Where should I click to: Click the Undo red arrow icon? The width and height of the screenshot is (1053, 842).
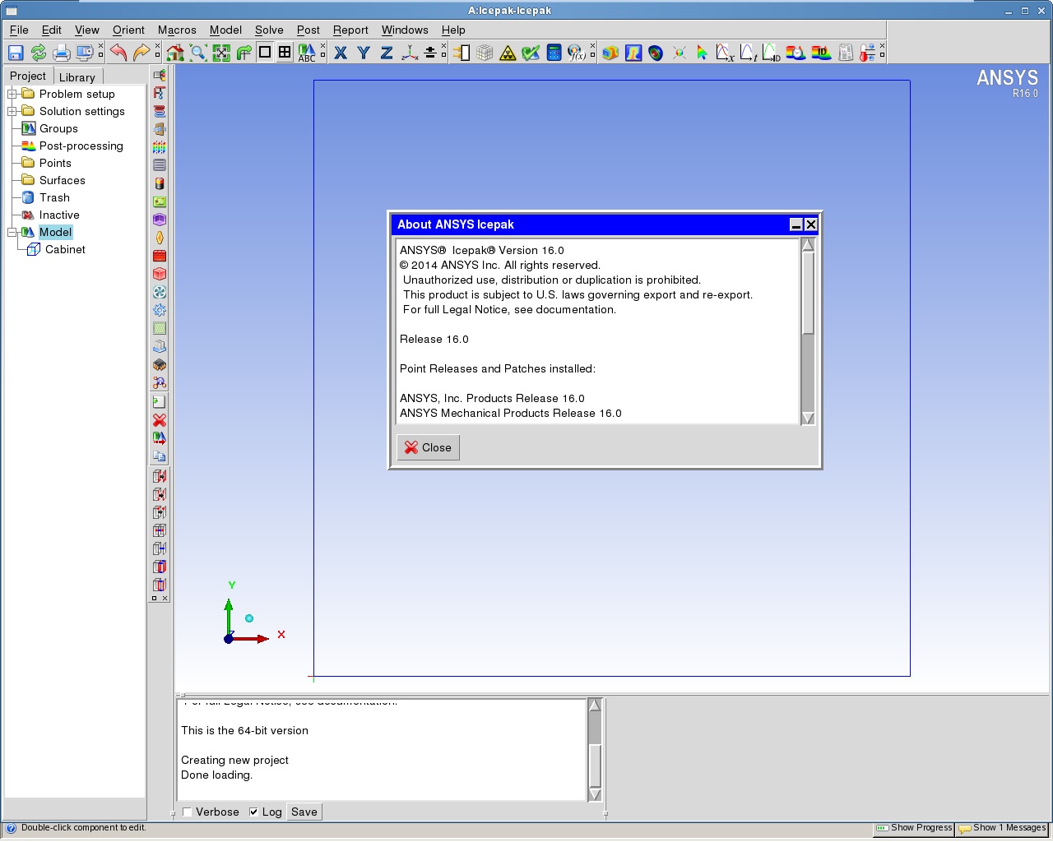(x=118, y=53)
